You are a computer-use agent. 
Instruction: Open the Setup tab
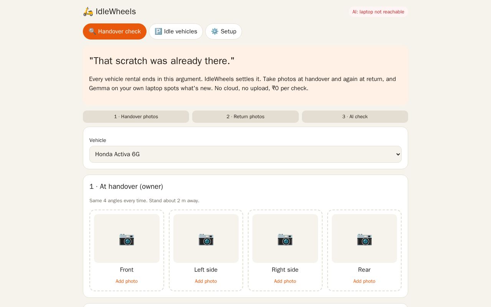[224, 31]
